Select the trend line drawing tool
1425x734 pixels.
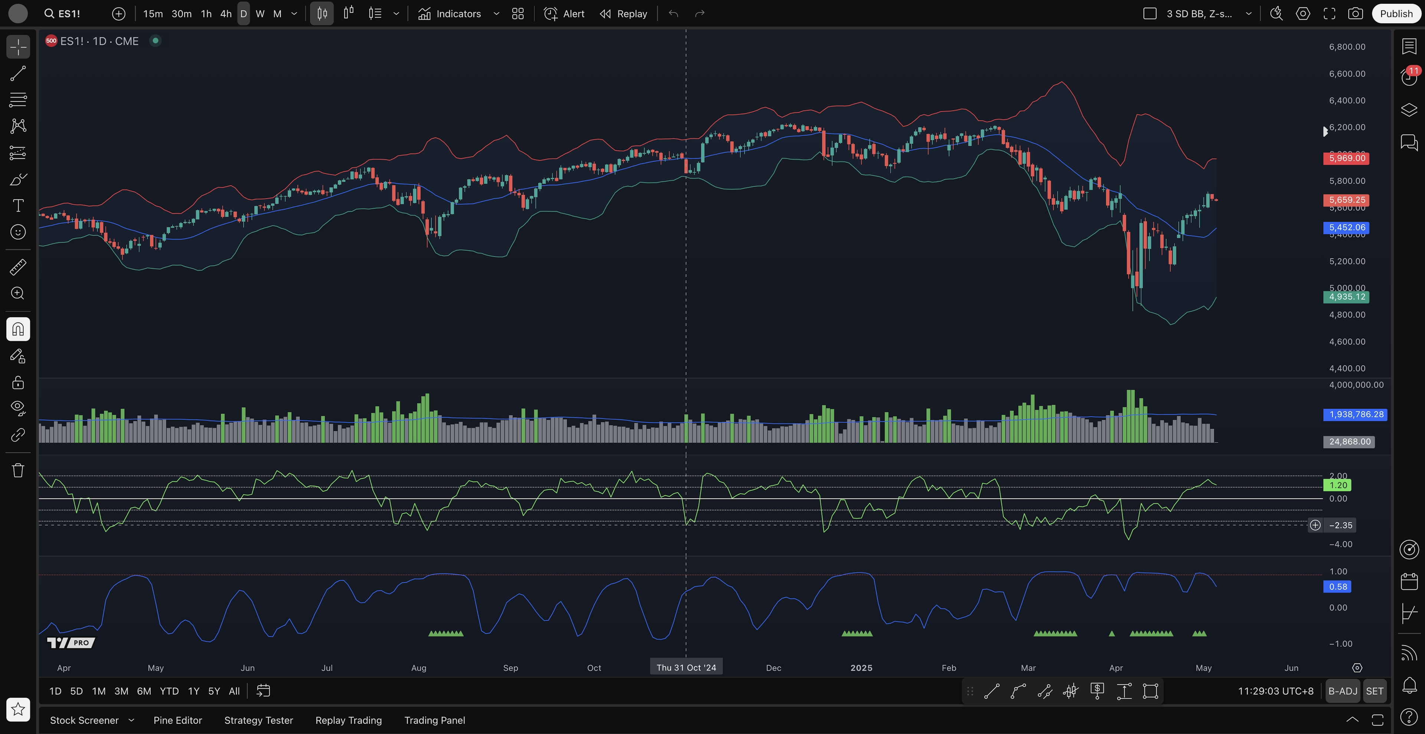pyautogui.click(x=18, y=73)
